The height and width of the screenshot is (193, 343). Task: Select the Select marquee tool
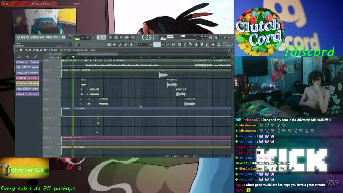coord(48,50)
